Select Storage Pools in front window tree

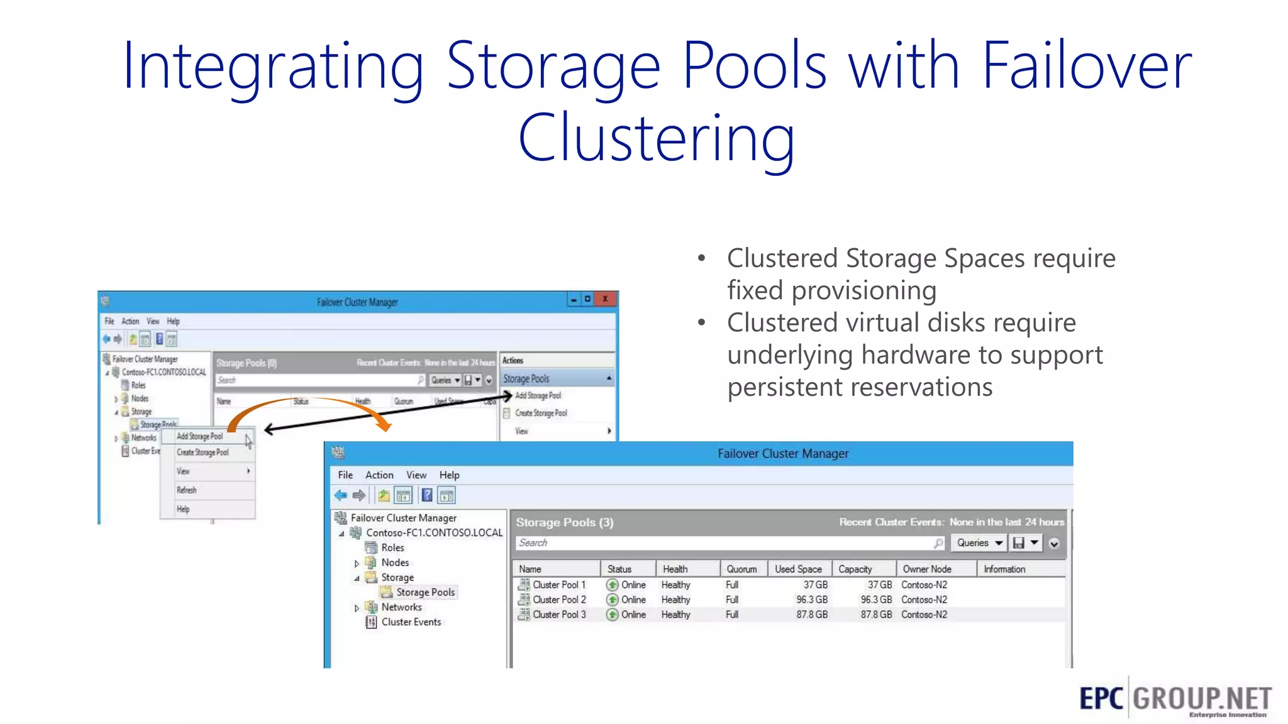(425, 592)
